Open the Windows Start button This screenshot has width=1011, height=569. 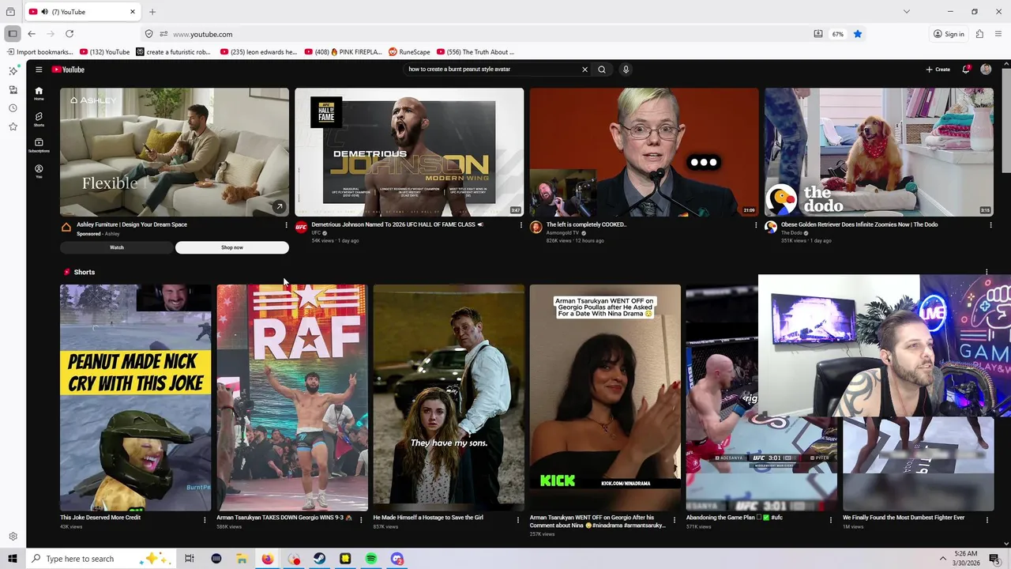(x=13, y=559)
